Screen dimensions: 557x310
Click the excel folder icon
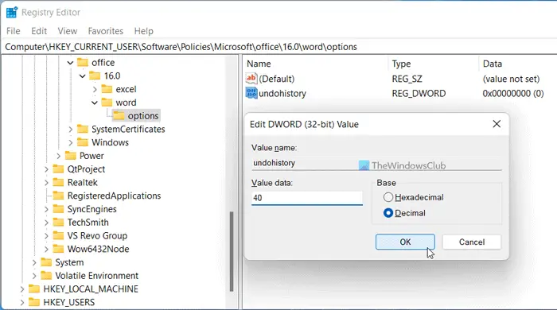point(107,89)
